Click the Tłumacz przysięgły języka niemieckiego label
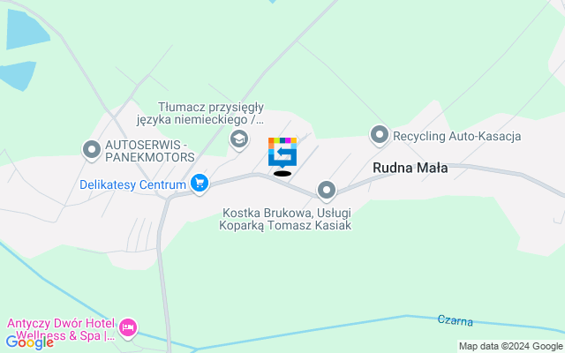 coord(200,113)
